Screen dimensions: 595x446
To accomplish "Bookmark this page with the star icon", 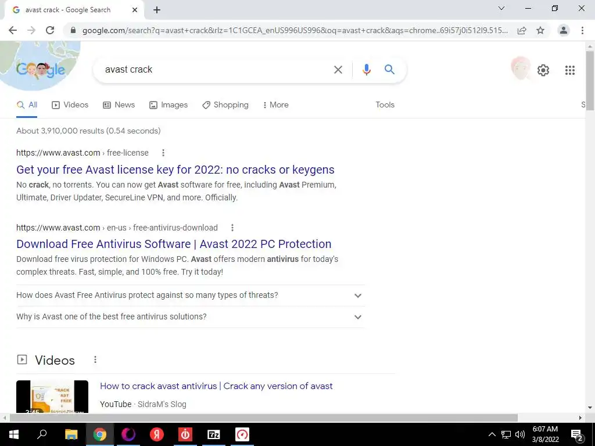I will click(x=540, y=30).
